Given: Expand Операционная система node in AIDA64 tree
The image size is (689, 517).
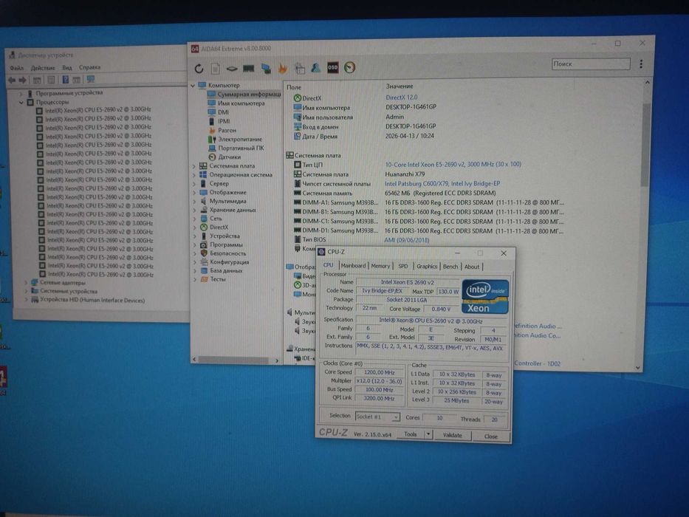Looking at the screenshot, I should (x=195, y=175).
